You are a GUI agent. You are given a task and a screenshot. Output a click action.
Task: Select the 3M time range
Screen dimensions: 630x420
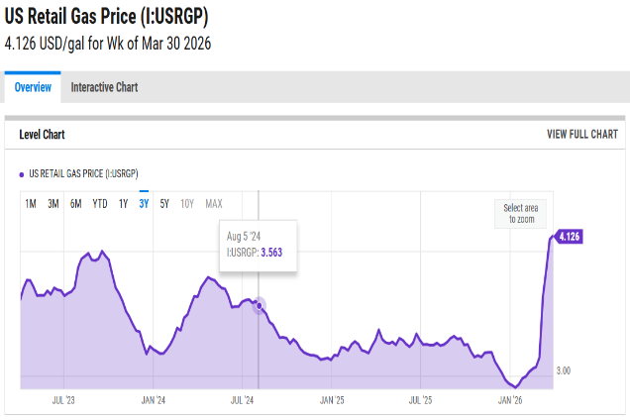pos(53,204)
